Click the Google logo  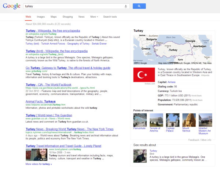(x=11, y=6)
